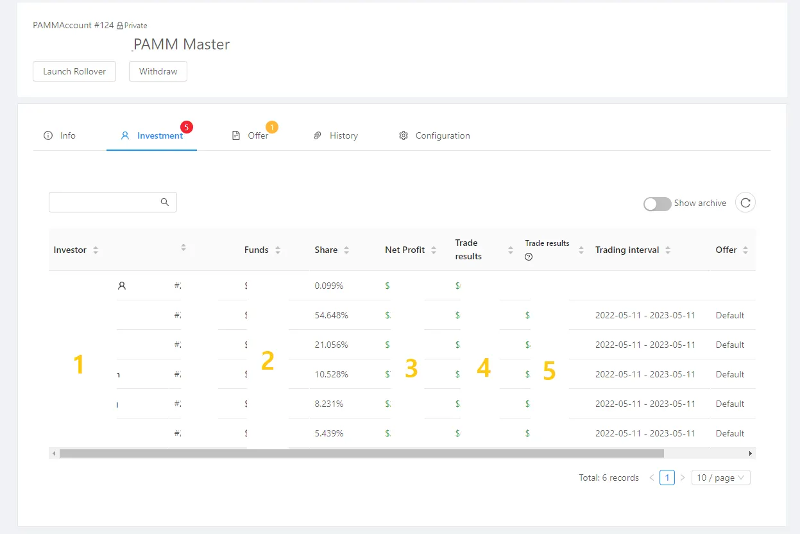
Task: Sort by Offer column
Action: 745,250
